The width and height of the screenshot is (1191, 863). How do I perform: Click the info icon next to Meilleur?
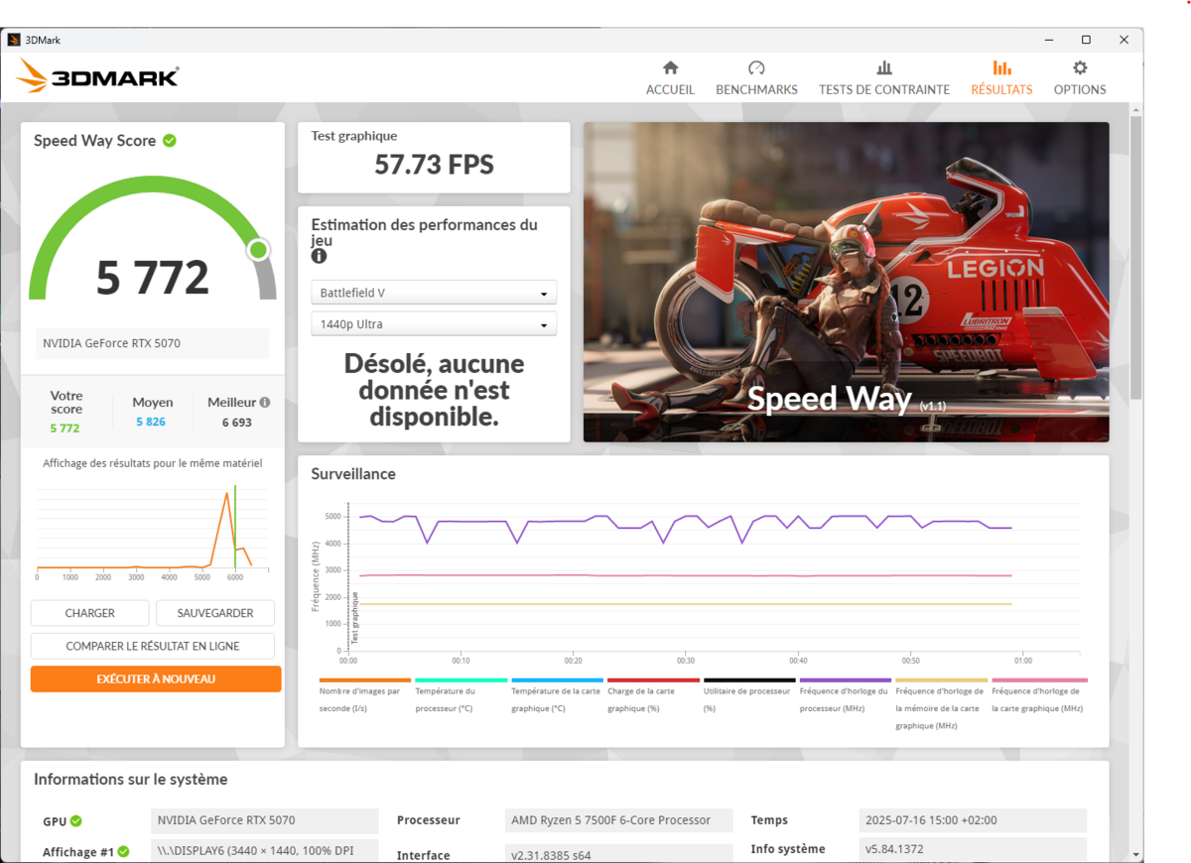(x=265, y=403)
